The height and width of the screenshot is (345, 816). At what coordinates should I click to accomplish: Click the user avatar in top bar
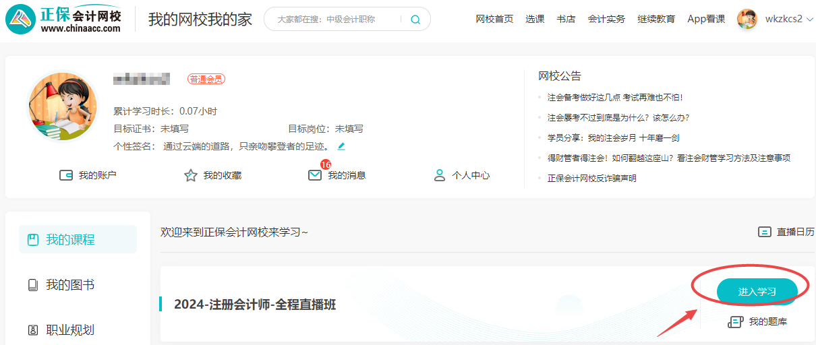pyautogui.click(x=747, y=19)
